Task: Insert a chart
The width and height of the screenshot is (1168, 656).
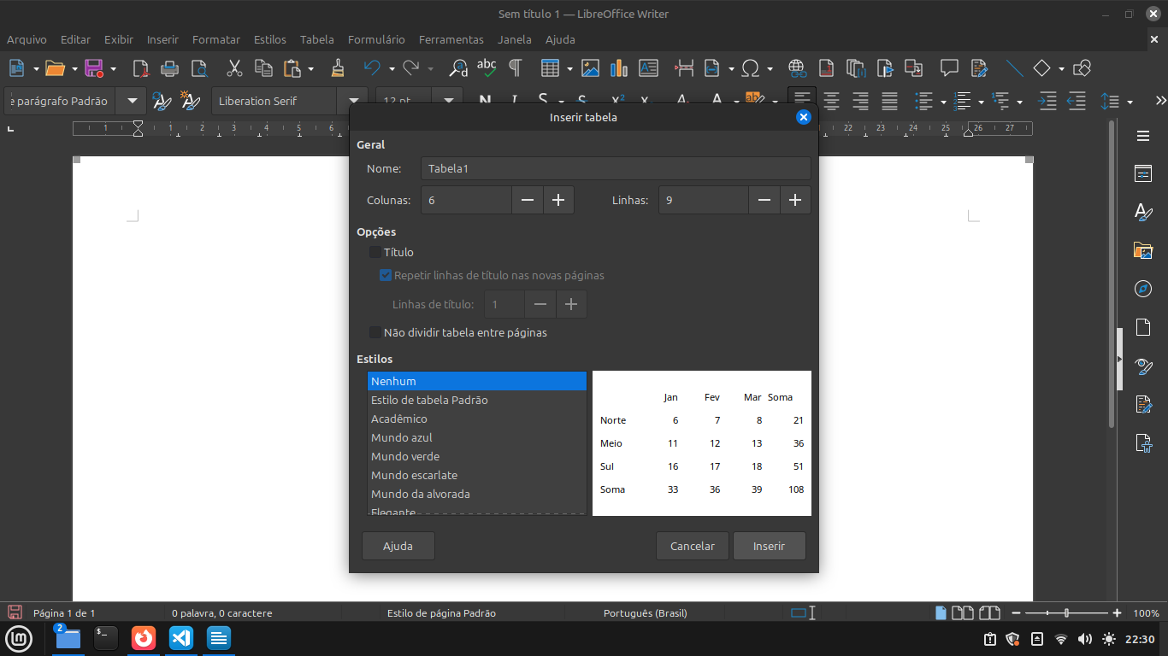Action: (x=619, y=68)
